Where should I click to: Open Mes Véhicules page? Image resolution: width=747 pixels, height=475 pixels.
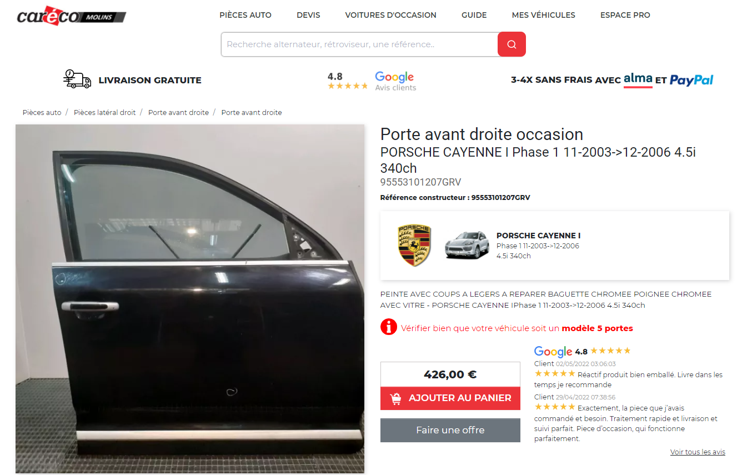(x=544, y=15)
